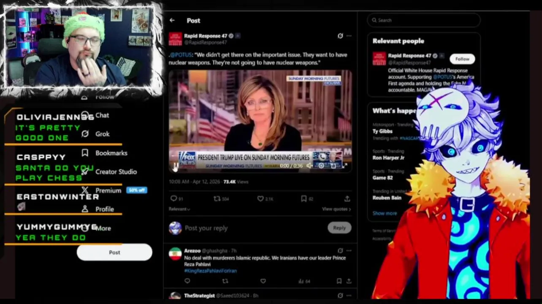View analytics of Arezoo's comment (64)
The width and height of the screenshot is (542, 304).
304,281
